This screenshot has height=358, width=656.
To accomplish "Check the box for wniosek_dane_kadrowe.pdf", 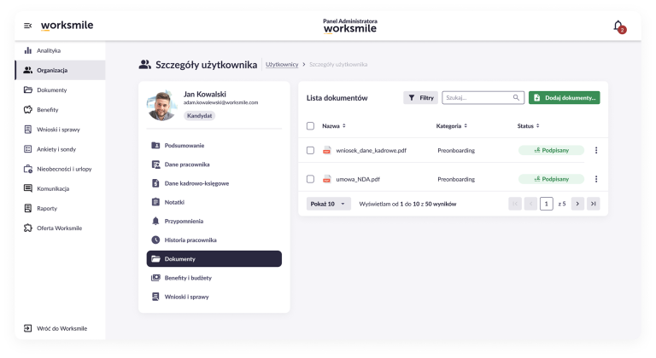I will click(x=310, y=150).
